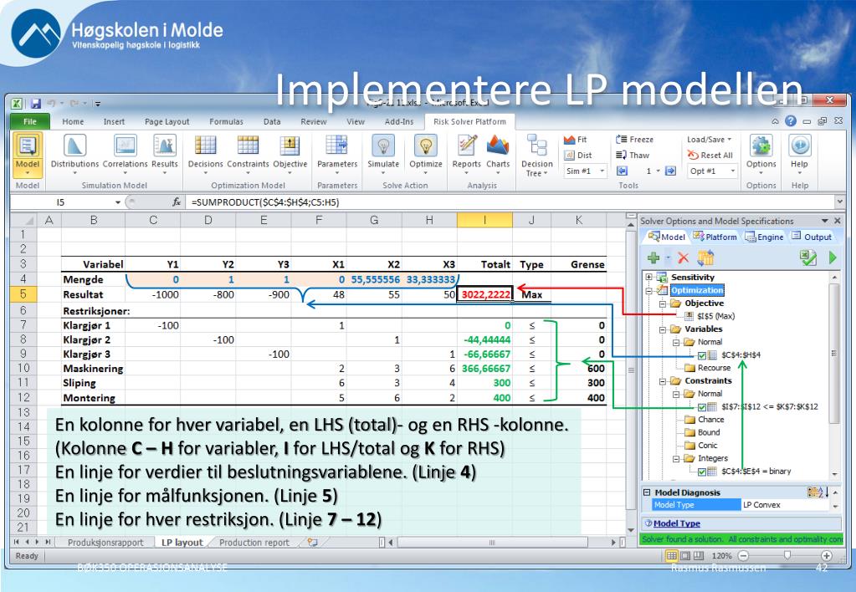Click the Freeze tool

pyautogui.click(x=634, y=140)
